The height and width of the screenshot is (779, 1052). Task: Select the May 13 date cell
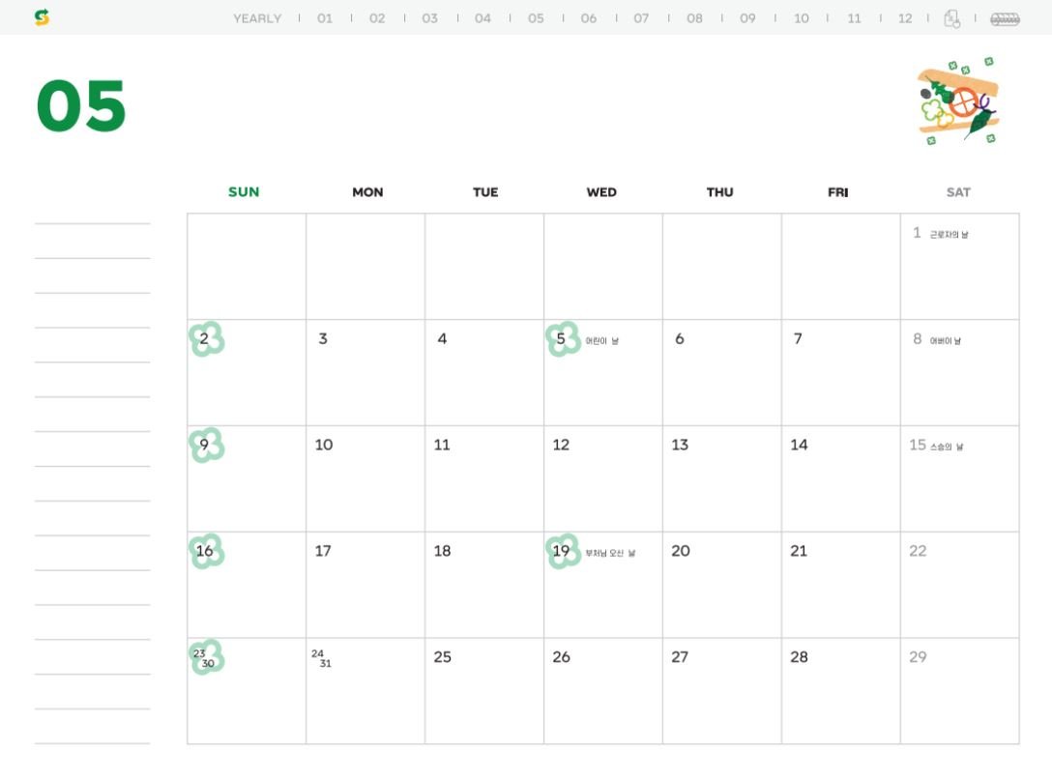pos(721,478)
